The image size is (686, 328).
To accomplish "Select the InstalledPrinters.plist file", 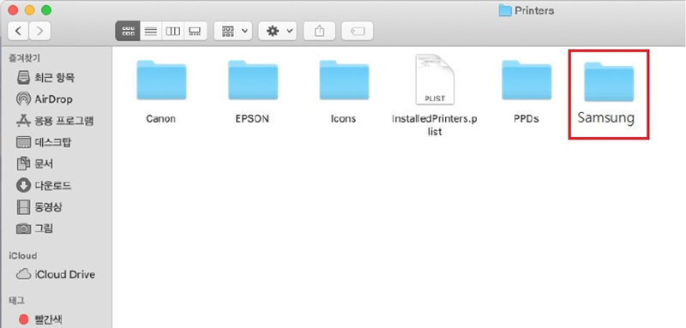I will point(435,80).
